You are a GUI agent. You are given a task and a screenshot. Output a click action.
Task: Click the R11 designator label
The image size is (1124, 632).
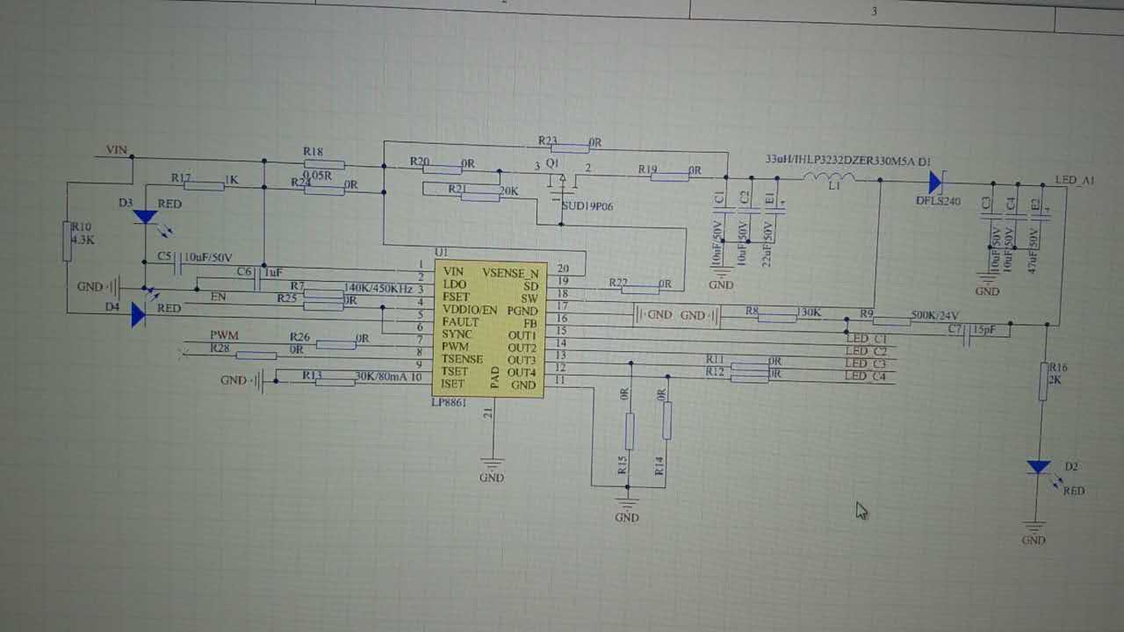[x=715, y=359]
